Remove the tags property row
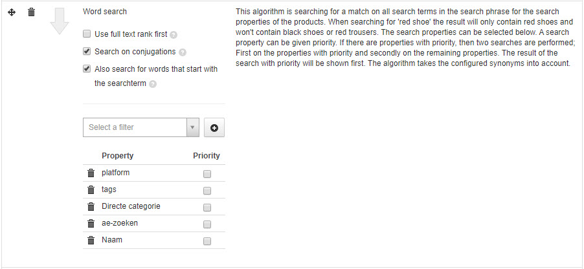 pos(91,189)
